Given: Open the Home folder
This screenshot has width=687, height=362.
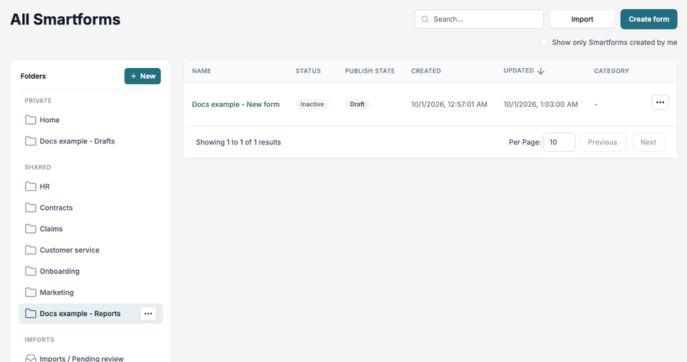Looking at the screenshot, I should click(x=91, y=120).
